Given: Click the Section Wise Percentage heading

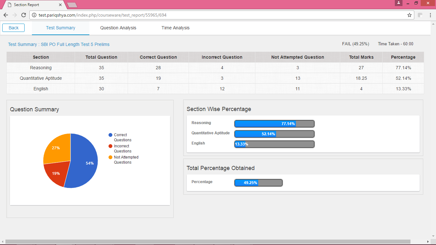Looking at the screenshot, I should coord(219,109).
